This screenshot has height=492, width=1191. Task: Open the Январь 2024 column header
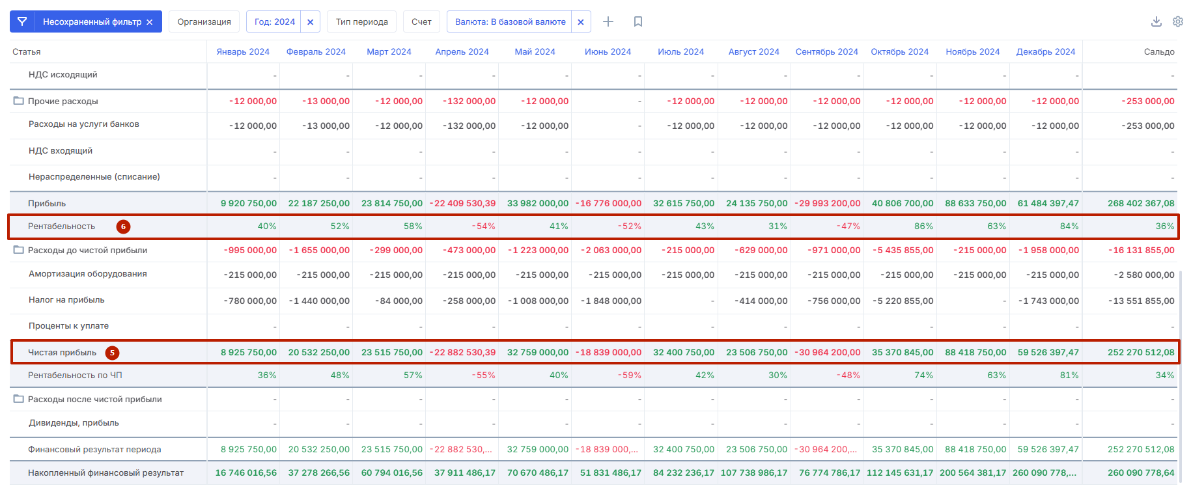tap(243, 52)
